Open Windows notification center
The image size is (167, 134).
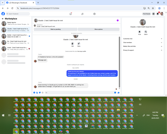tap(163, 115)
